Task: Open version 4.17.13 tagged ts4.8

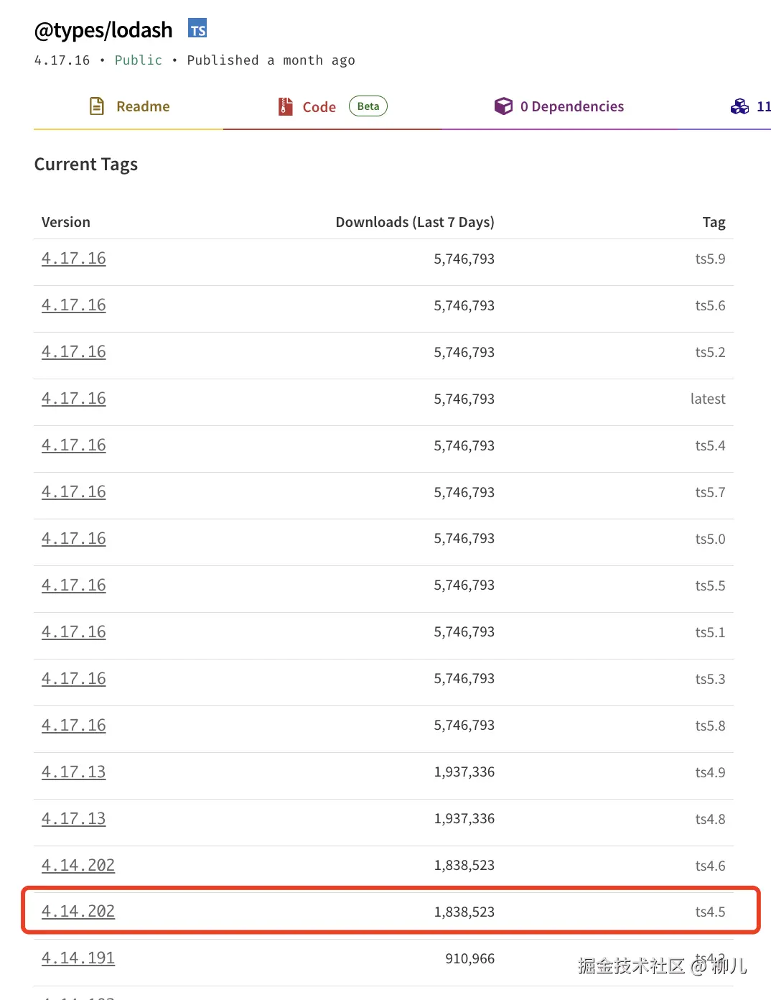Action: tap(74, 819)
